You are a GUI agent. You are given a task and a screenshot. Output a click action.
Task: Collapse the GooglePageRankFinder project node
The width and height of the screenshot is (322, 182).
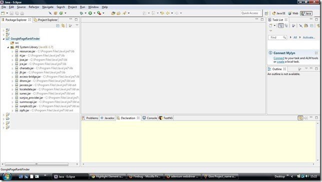coord(3,39)
